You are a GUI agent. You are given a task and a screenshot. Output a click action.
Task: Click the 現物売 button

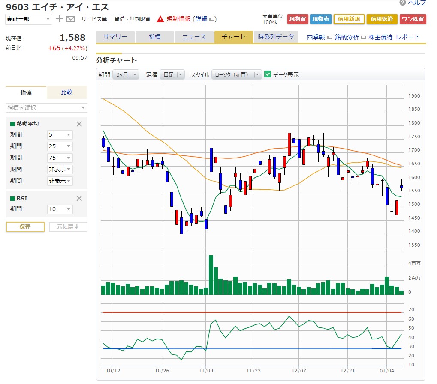click(321, 19)
